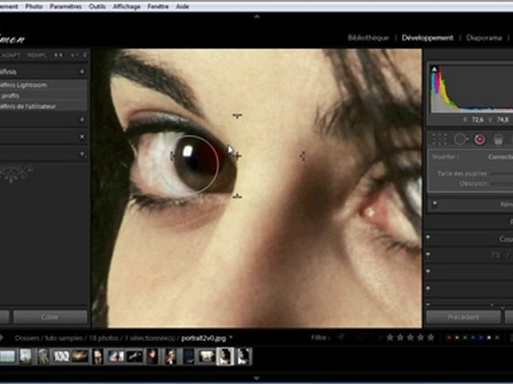
Task: Filter by red color label
Action: [449, 338]
